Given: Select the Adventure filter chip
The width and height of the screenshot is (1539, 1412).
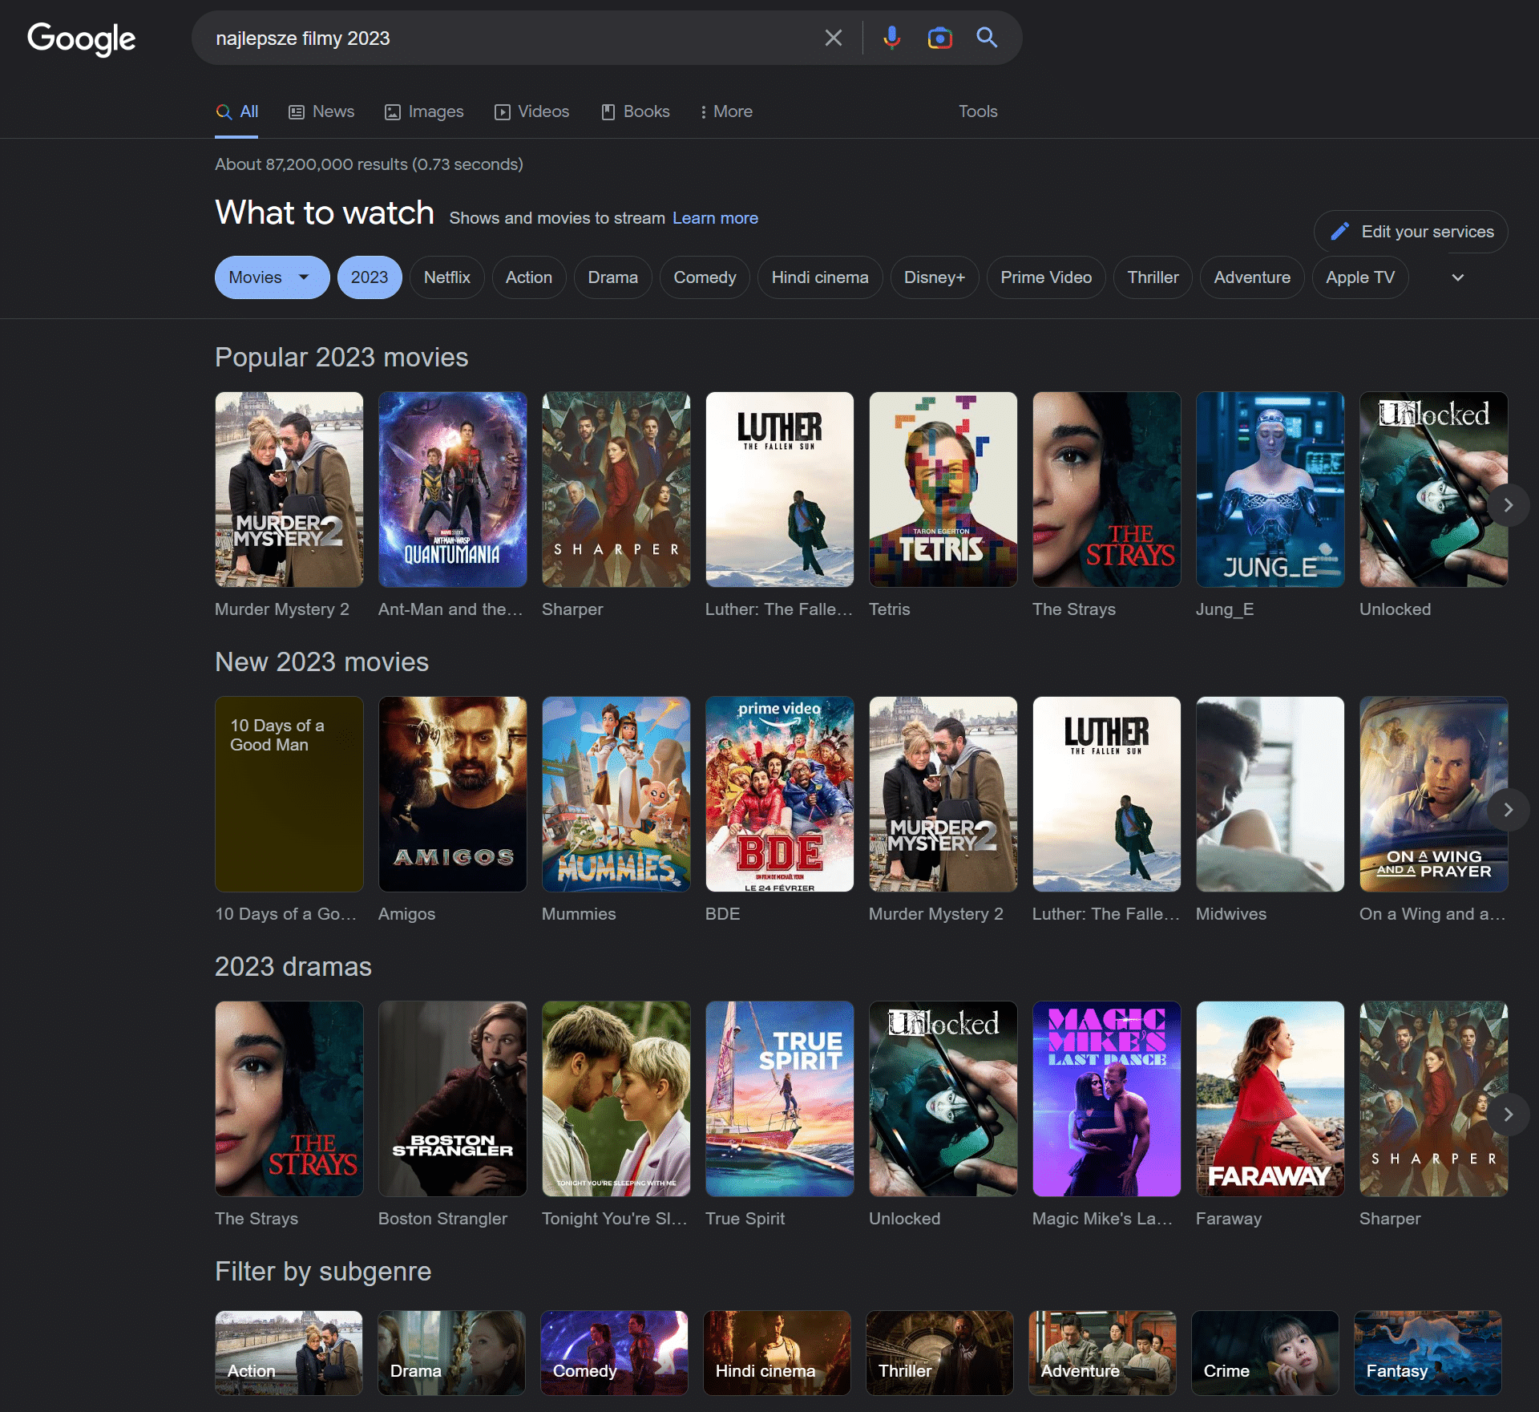Looking at the screenshot, I should (1252, 277).
